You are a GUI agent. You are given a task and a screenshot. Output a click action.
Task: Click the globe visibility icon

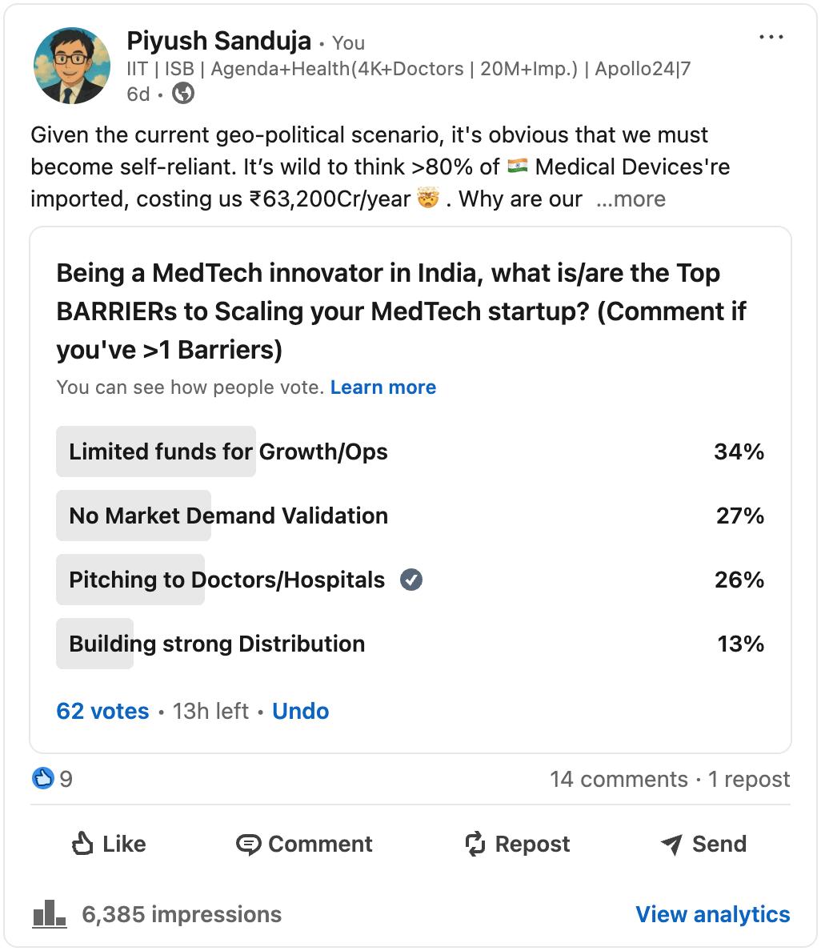183,94
